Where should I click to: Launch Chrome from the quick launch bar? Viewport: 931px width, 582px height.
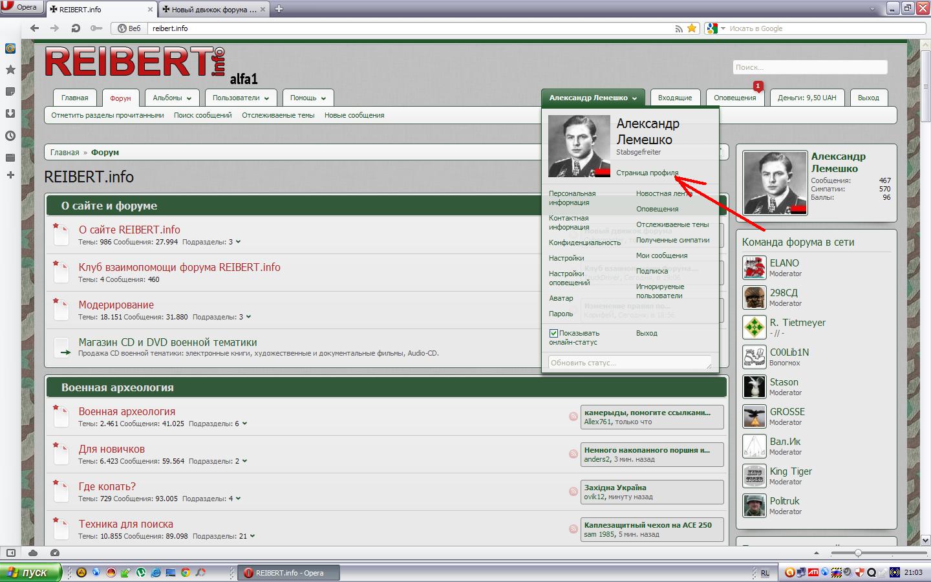(186, 572)
